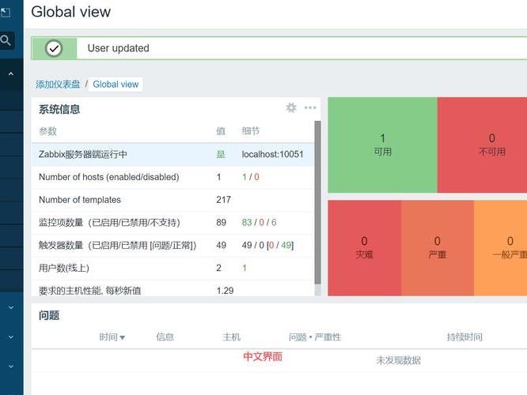Click the sidebar collapse icon at top
Viewport: 527px width, 395px height.
6,13
